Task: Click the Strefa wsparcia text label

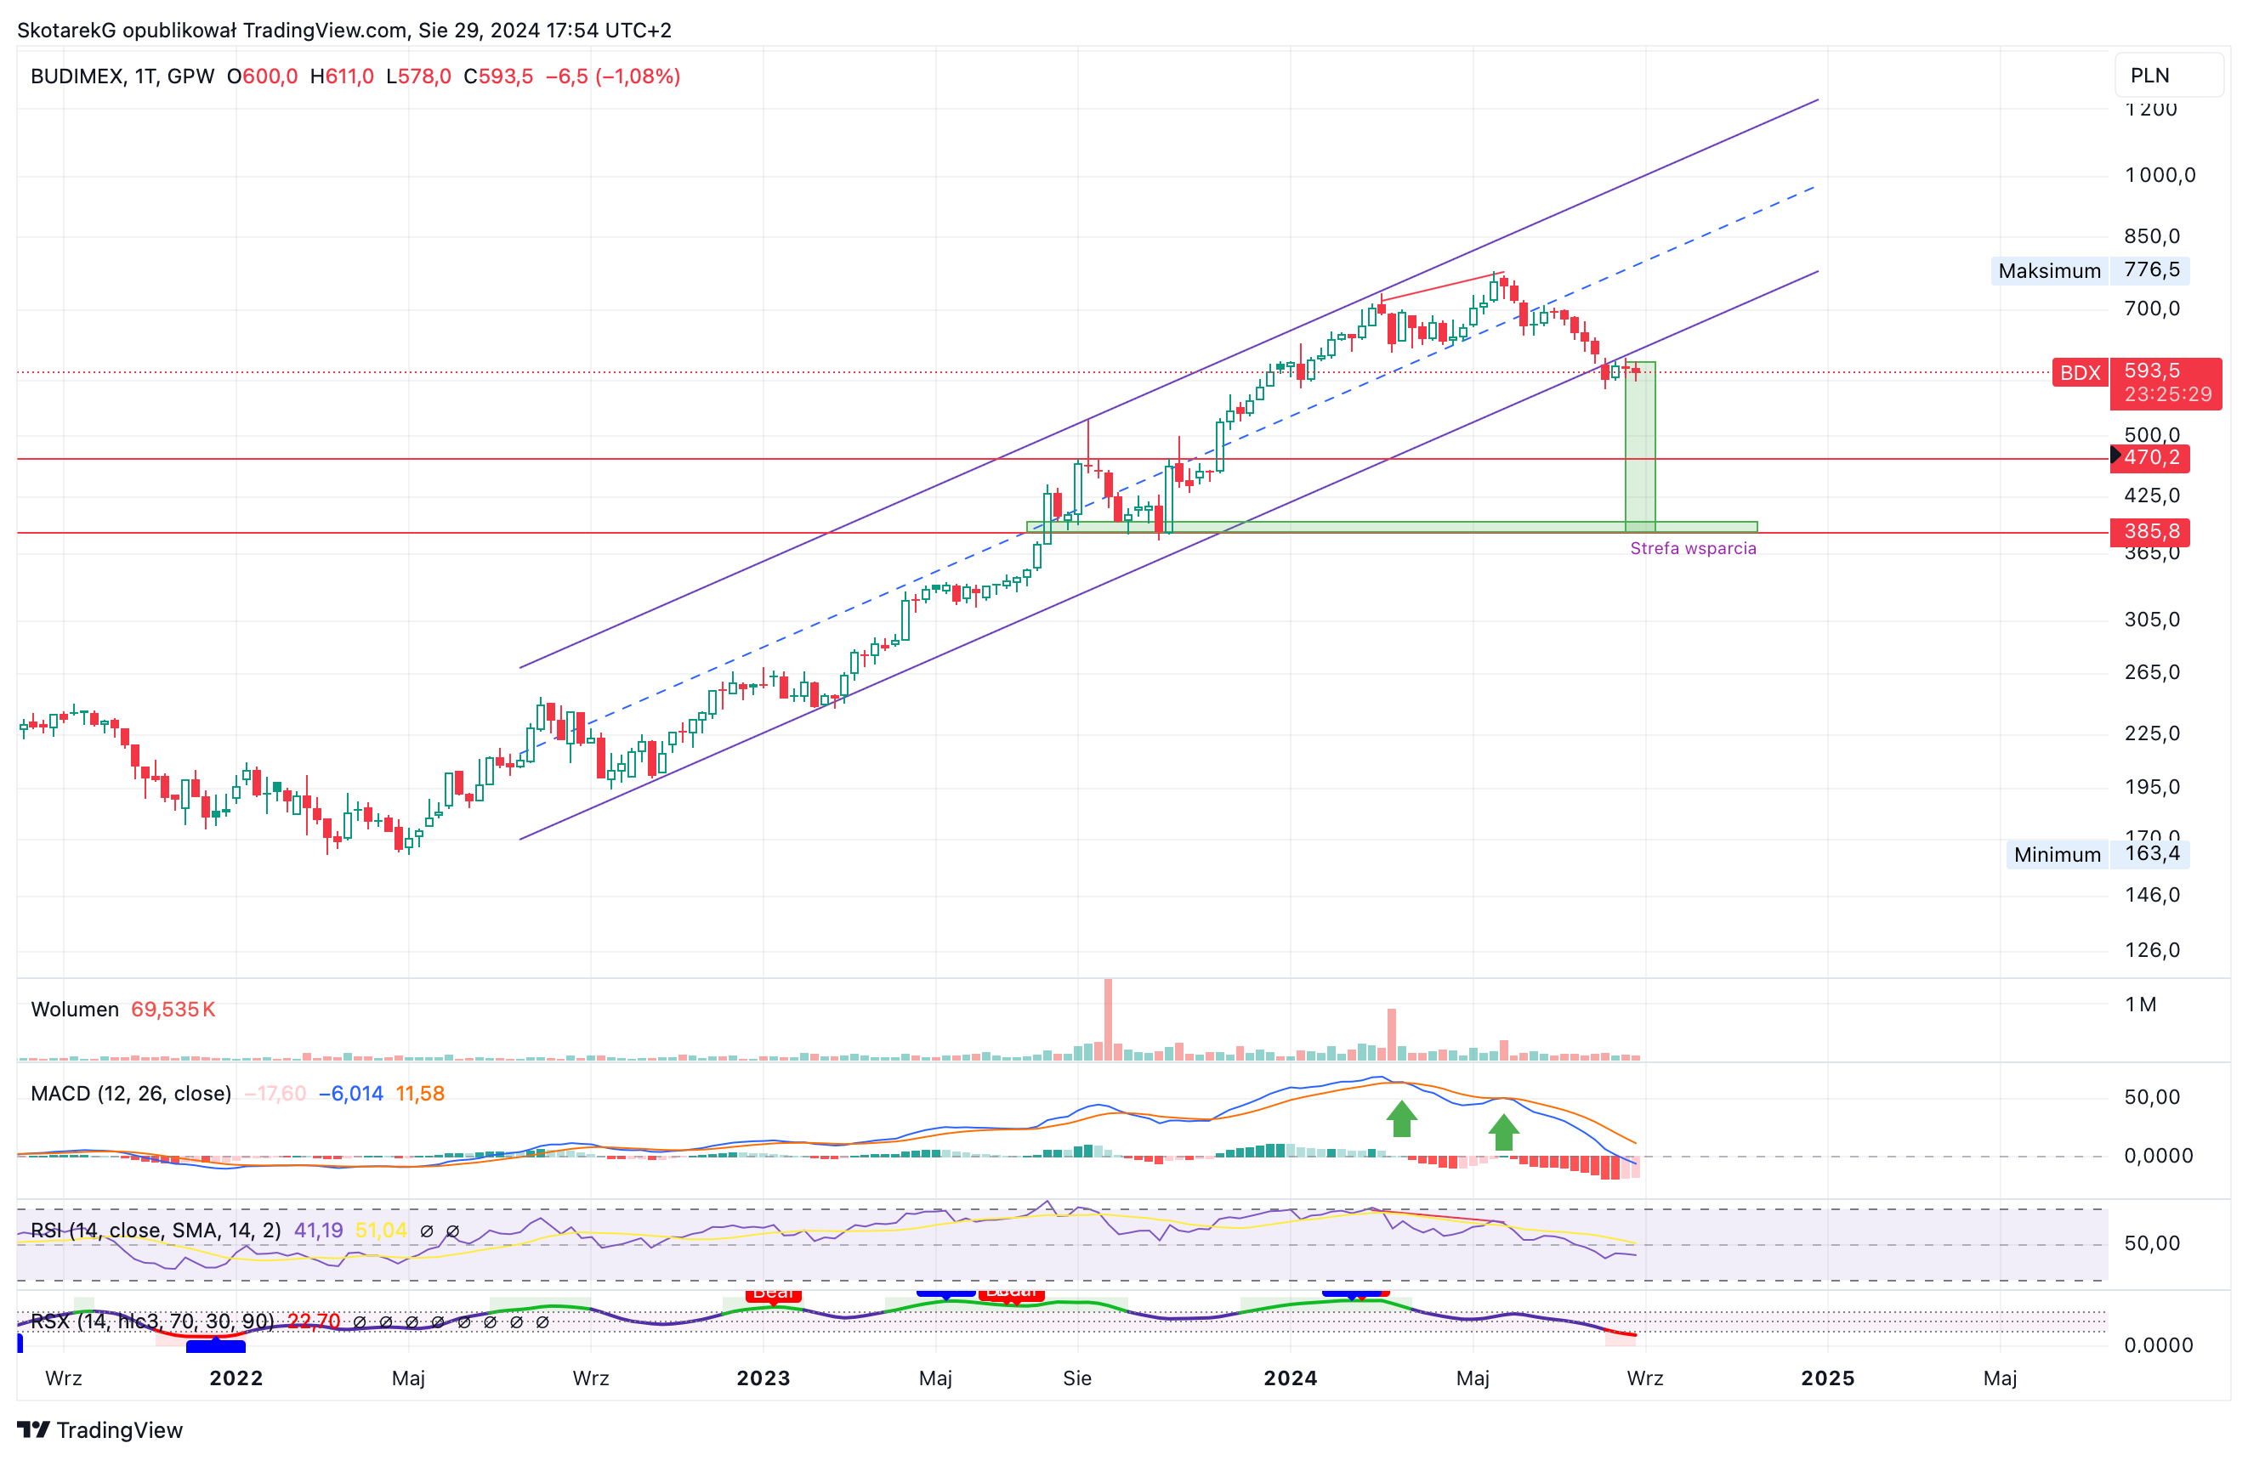Action: (x=1693, y=549)
